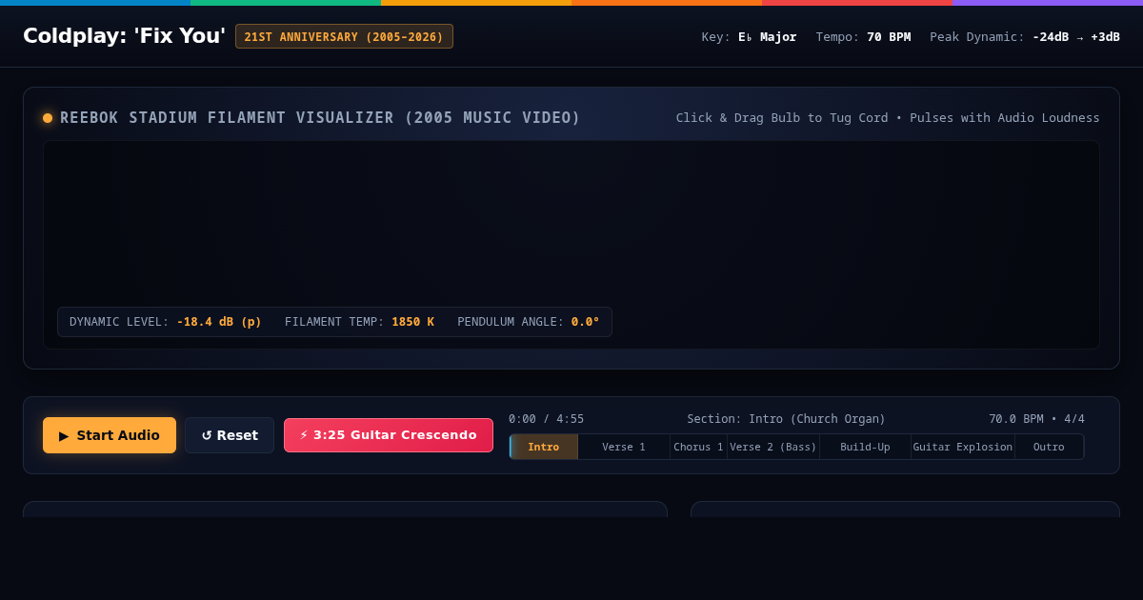The image size is (1143, 600).
Task: Select the Verse 1 timeline segment
Action: 624,447
